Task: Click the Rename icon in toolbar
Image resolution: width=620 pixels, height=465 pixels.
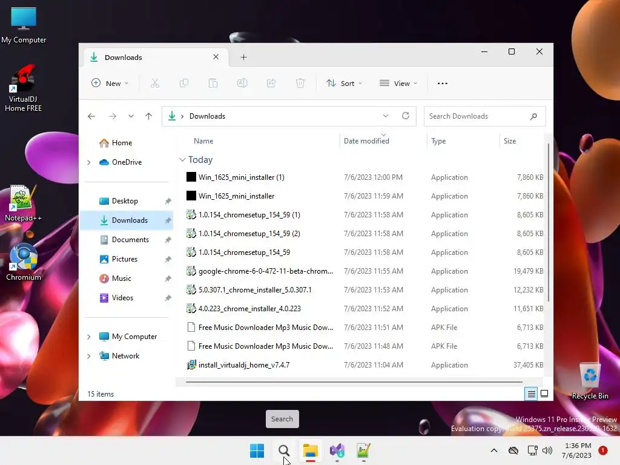Action: pyautogui.click(x=242, y=83)
